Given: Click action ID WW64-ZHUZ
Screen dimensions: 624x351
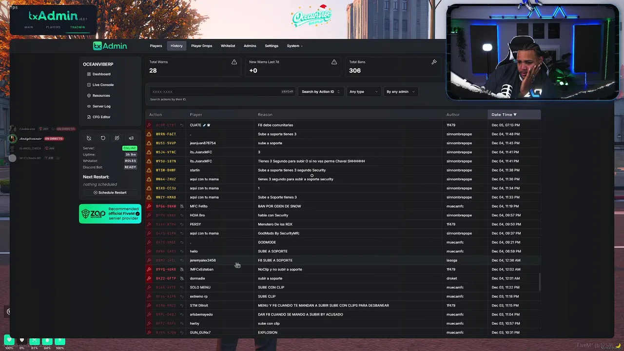Looking at the screenshot, I should (166, 179).
